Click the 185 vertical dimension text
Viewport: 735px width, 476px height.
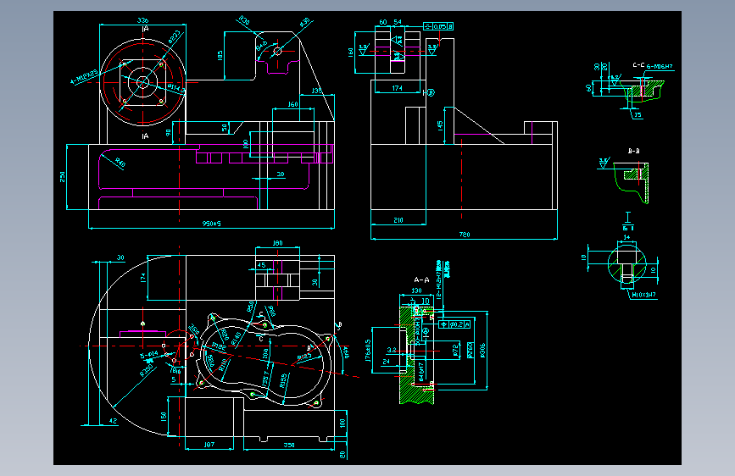220,56
